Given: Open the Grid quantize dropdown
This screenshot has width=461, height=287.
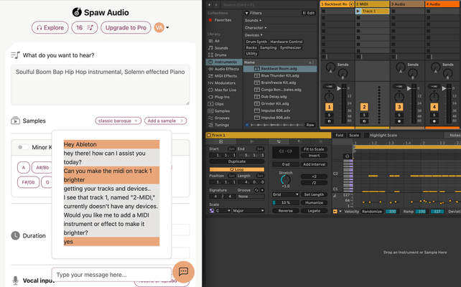Looking at the screenshot, I should pyautogui.click(x=283, y=194).
